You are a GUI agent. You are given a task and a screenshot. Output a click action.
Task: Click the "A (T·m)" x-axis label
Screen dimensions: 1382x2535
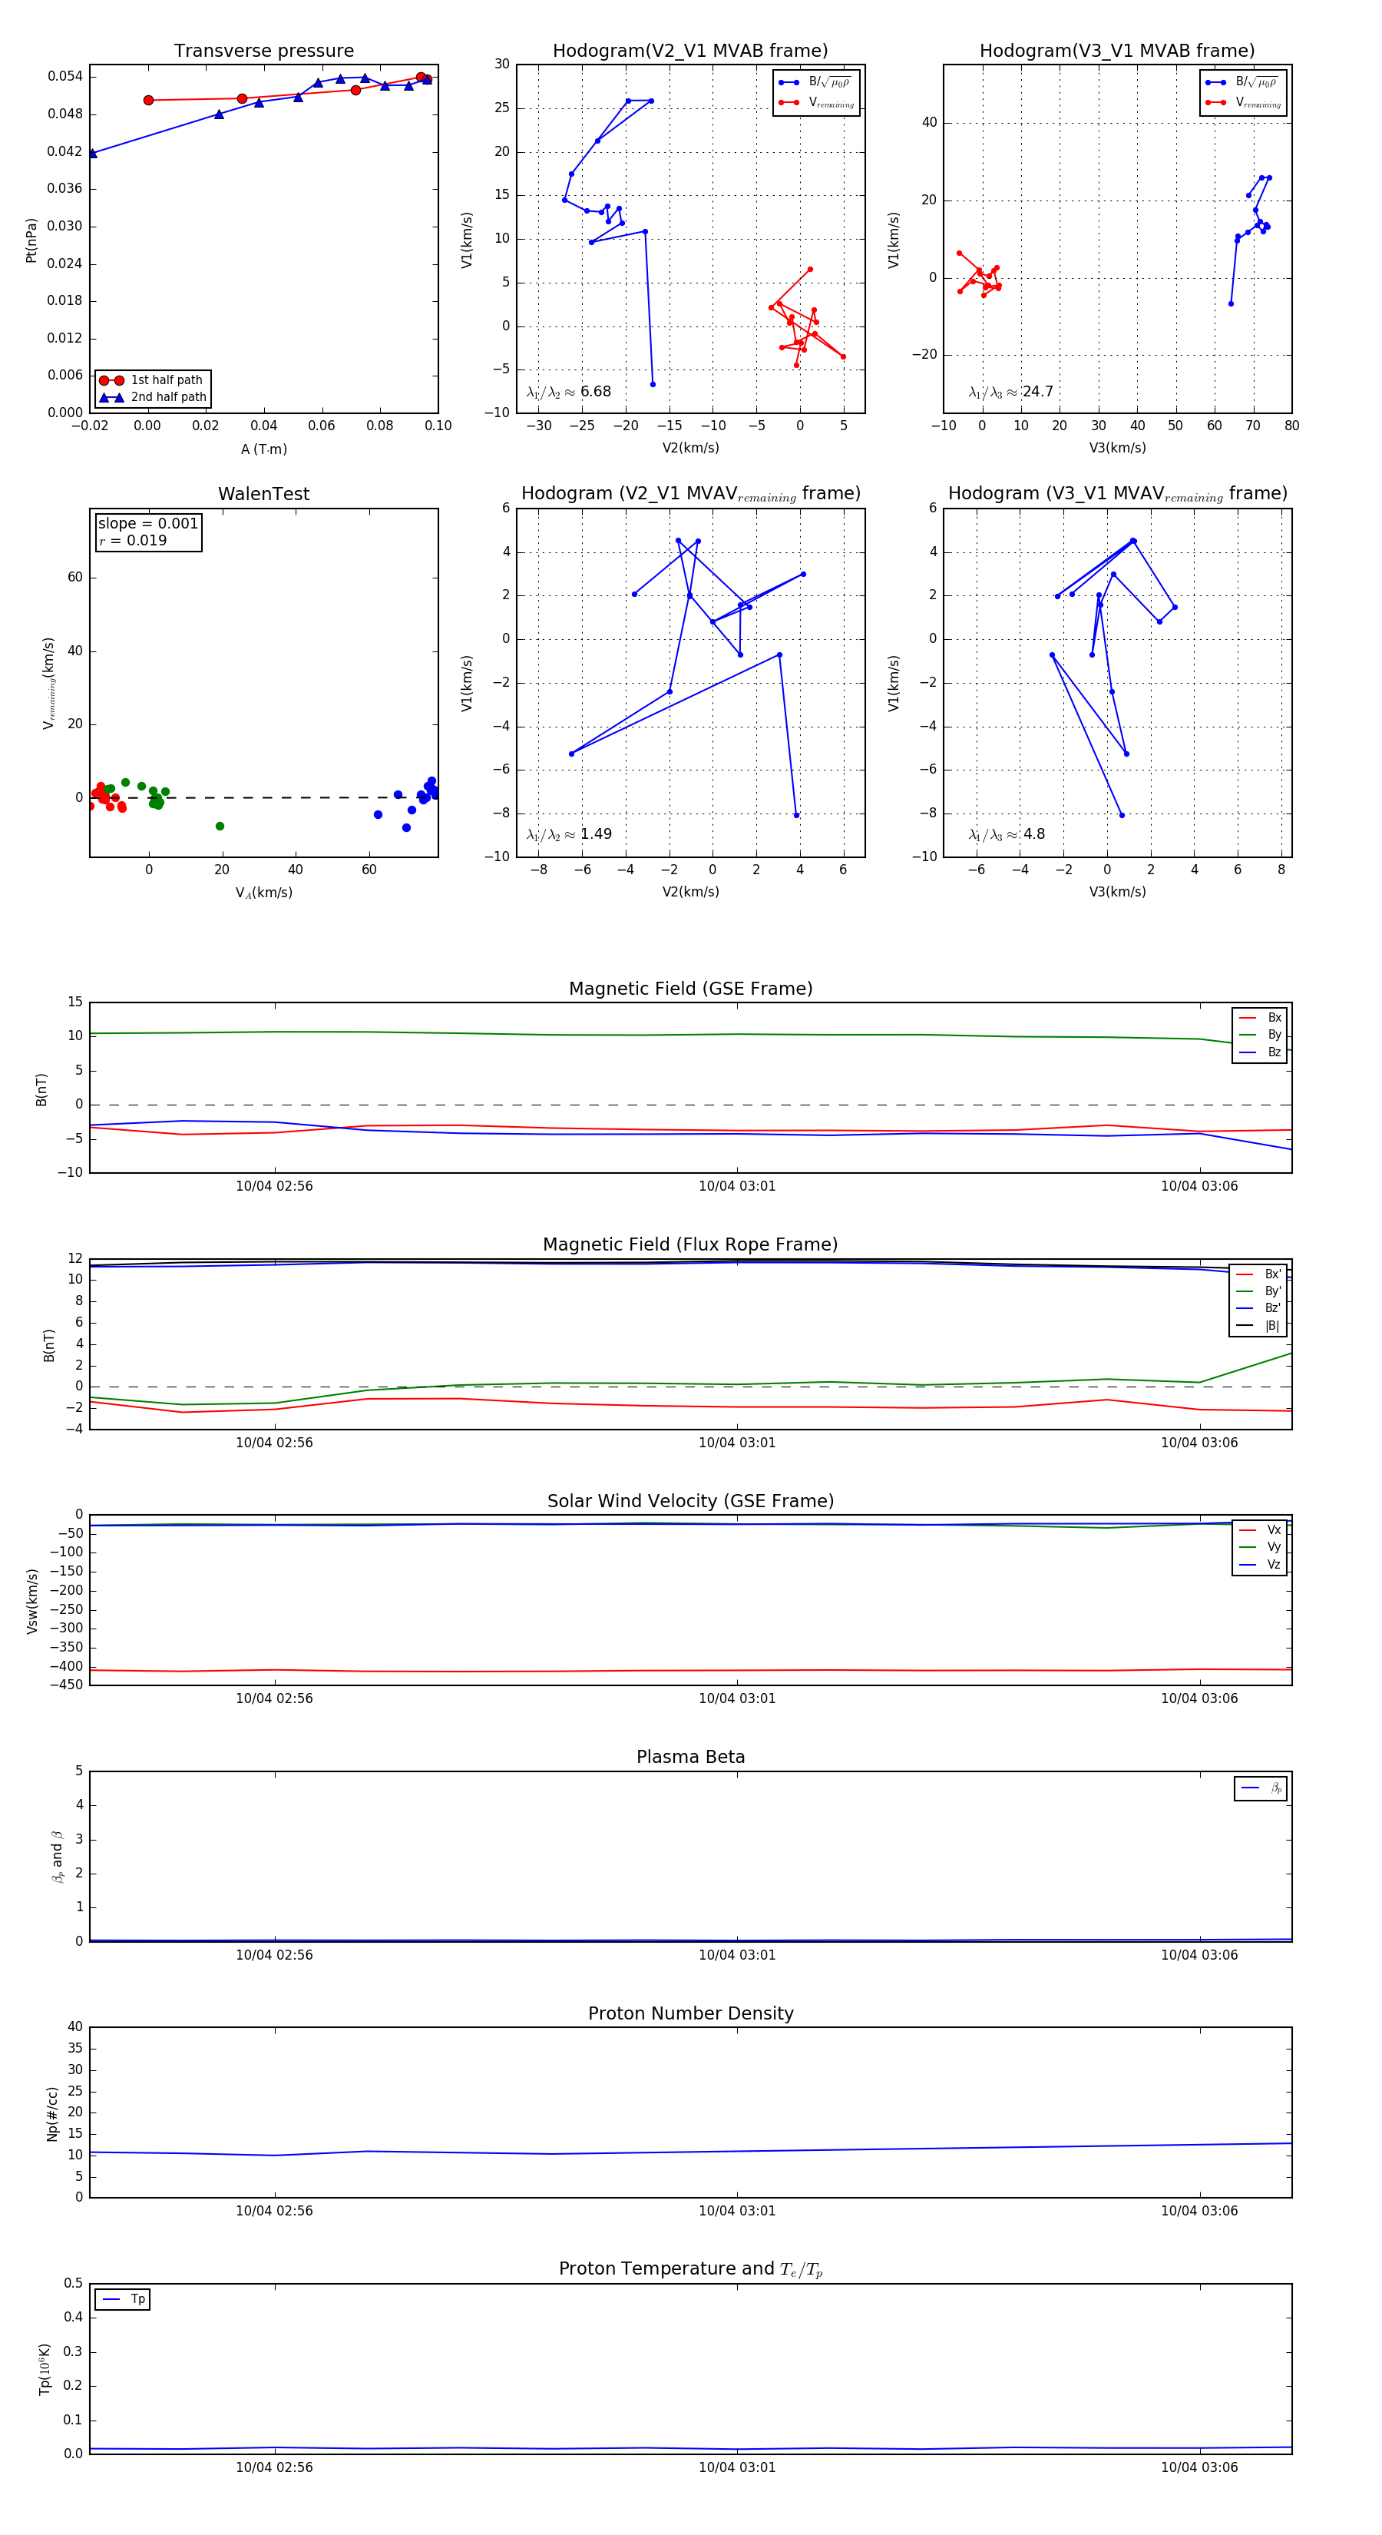263,449
